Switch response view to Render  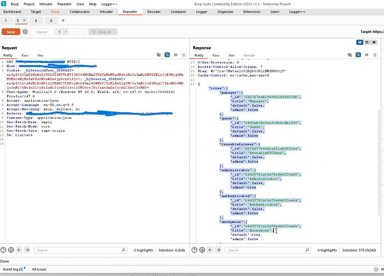(249, 55)
